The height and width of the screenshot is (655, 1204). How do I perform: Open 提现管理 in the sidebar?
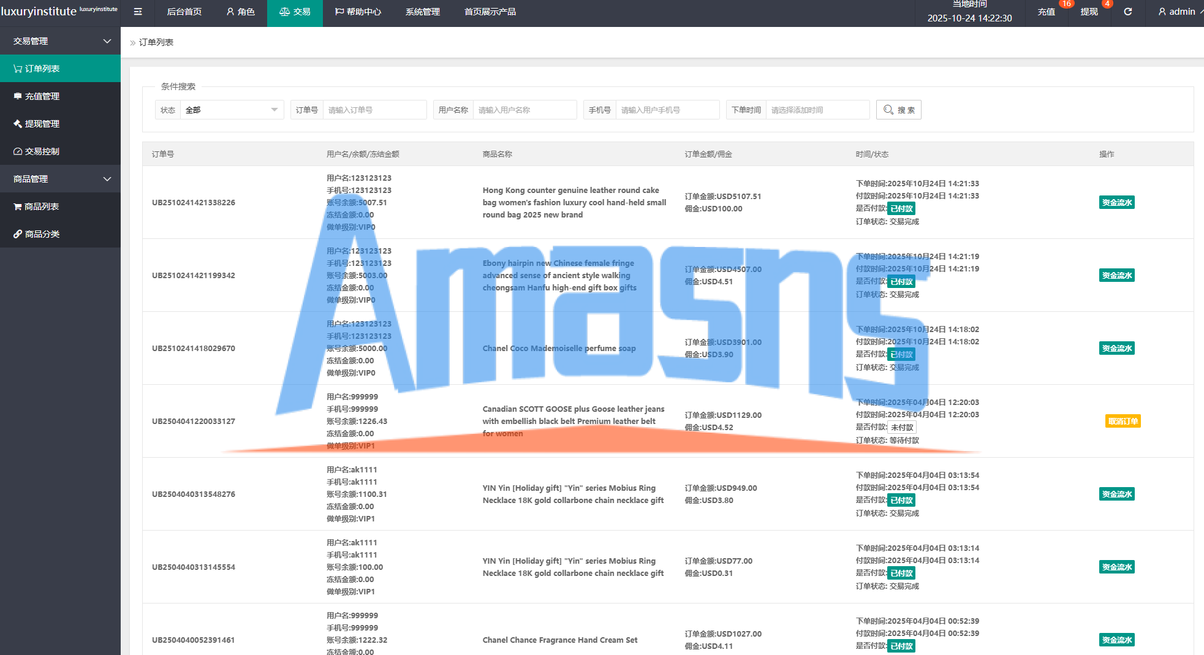coord(60,124)
